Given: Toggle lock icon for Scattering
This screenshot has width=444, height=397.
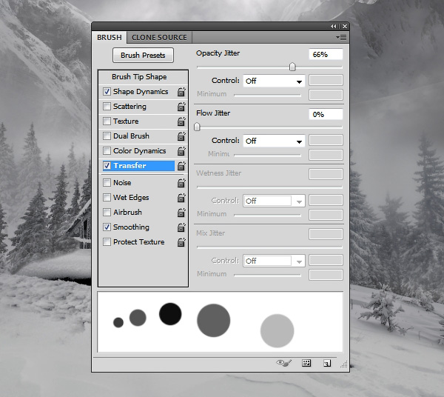Looking at the screenshot, I should pyautogui.click(x=181, y=107).
